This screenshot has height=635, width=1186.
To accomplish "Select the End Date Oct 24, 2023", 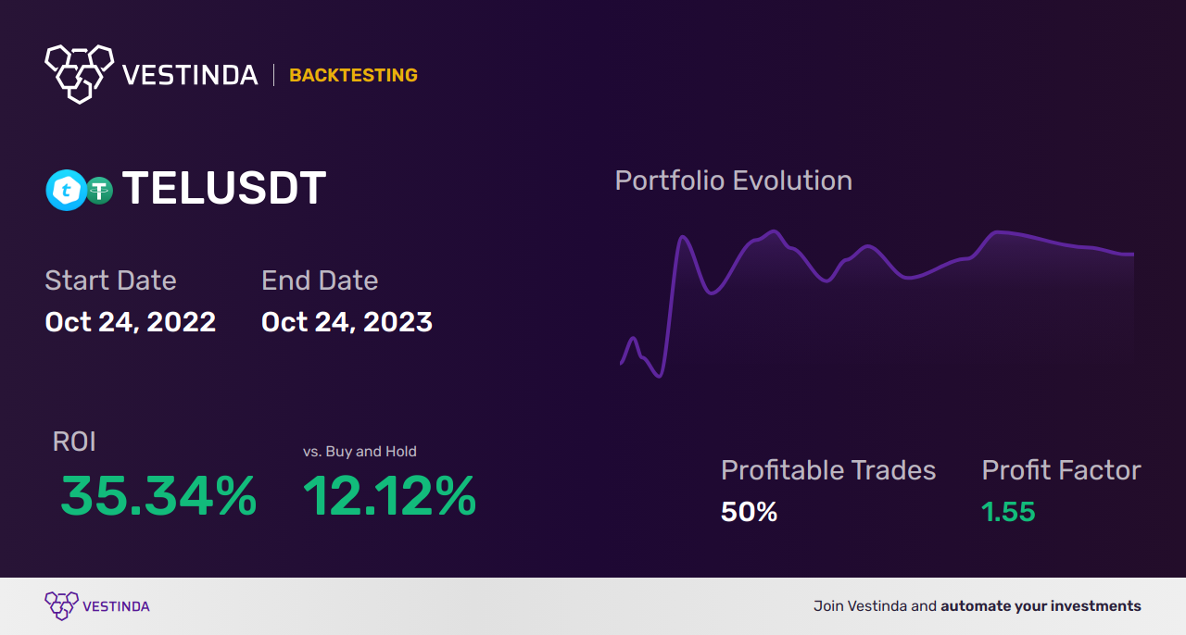I will point(347,322).
